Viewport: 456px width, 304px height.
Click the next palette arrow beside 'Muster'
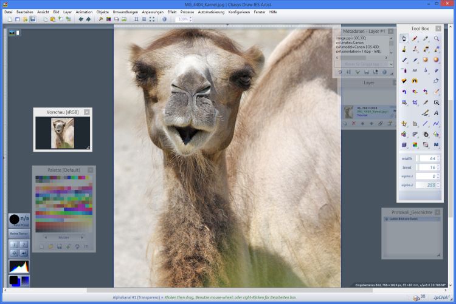coord(81,237)
